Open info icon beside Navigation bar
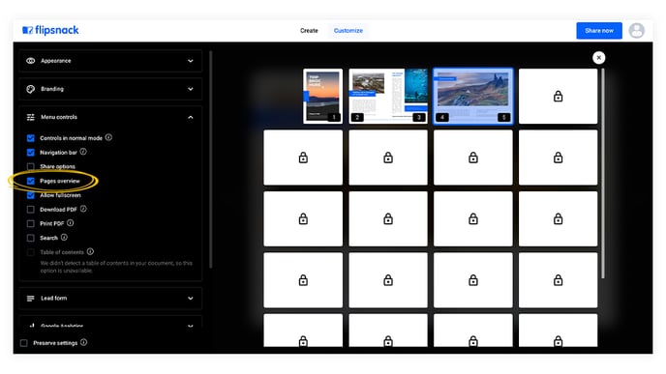Viewport: 666px width, 374px height. click(83, 152)
